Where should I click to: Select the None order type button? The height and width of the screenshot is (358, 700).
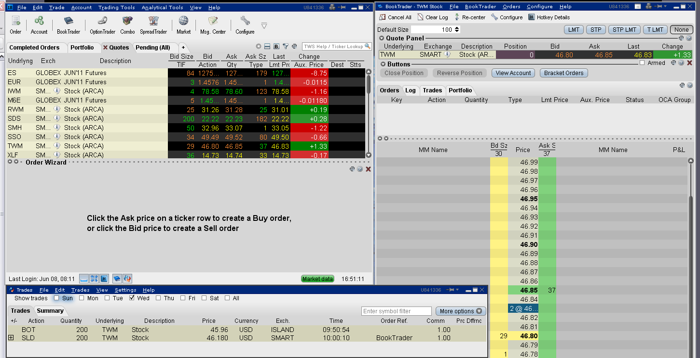tap(682, 29)
